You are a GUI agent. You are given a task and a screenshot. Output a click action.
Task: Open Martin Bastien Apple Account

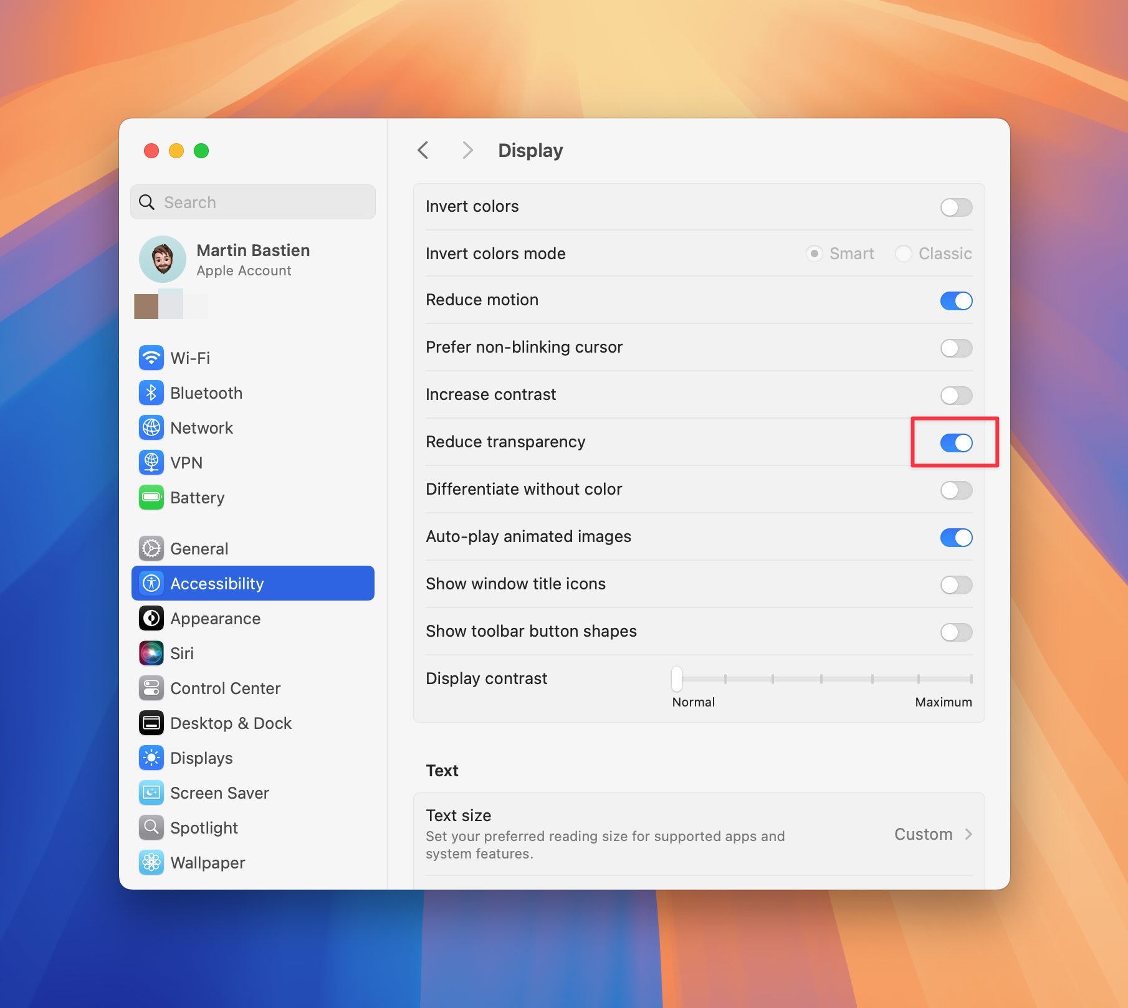click(253, 259)
